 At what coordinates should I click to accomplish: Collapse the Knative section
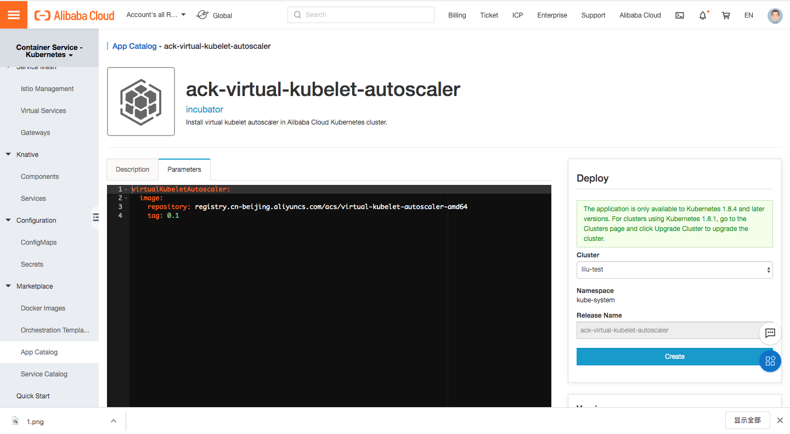(8, 155)
